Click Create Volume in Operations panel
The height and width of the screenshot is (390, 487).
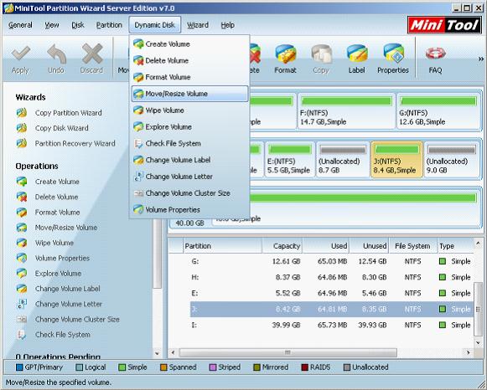pyautogui.click(x=48, y=182)
